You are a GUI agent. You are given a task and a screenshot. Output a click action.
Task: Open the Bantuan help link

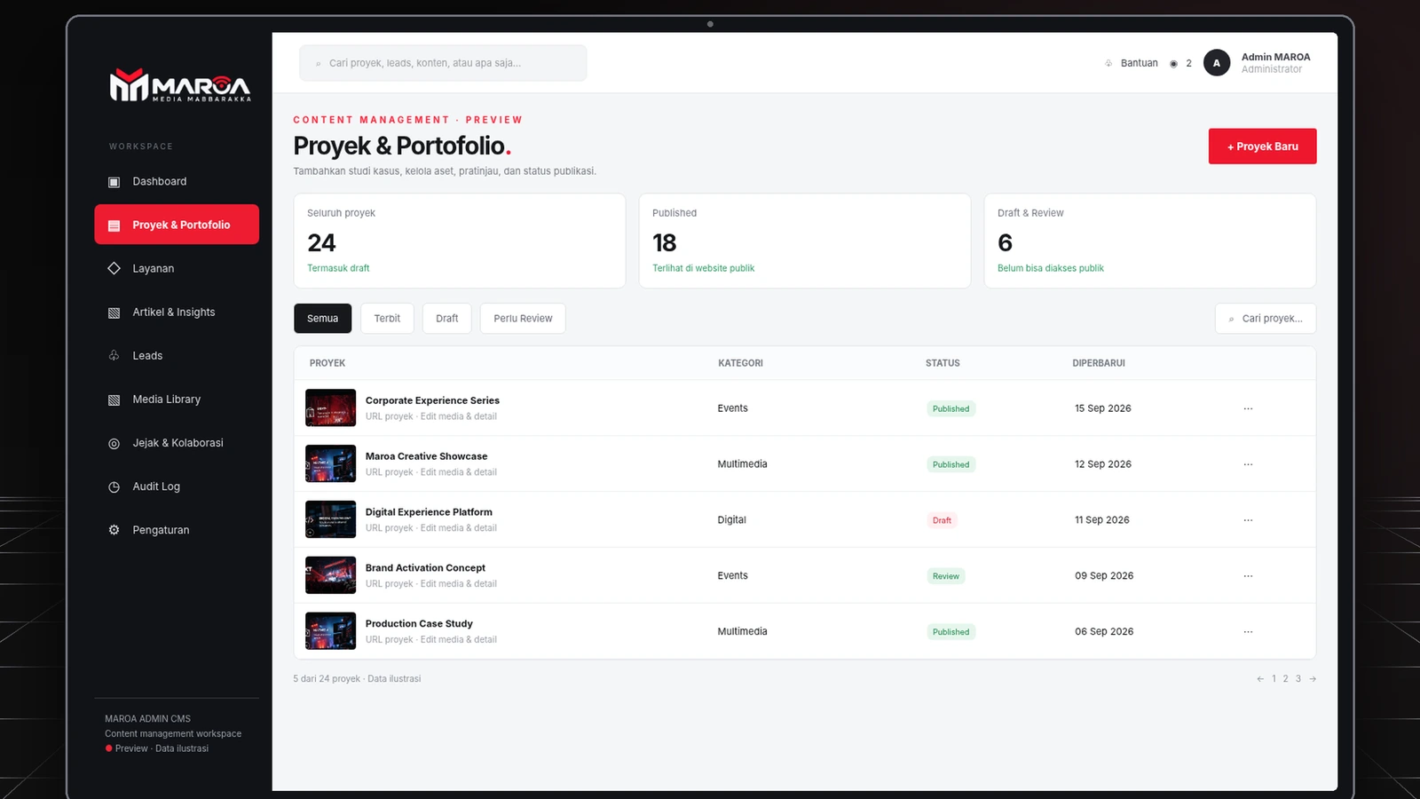[1132, 63]
